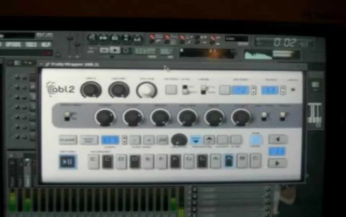This screenshot has height=217, width=346.
Task: Click the button next to CLEAR in ABL2
Action: tap(89, 140)
